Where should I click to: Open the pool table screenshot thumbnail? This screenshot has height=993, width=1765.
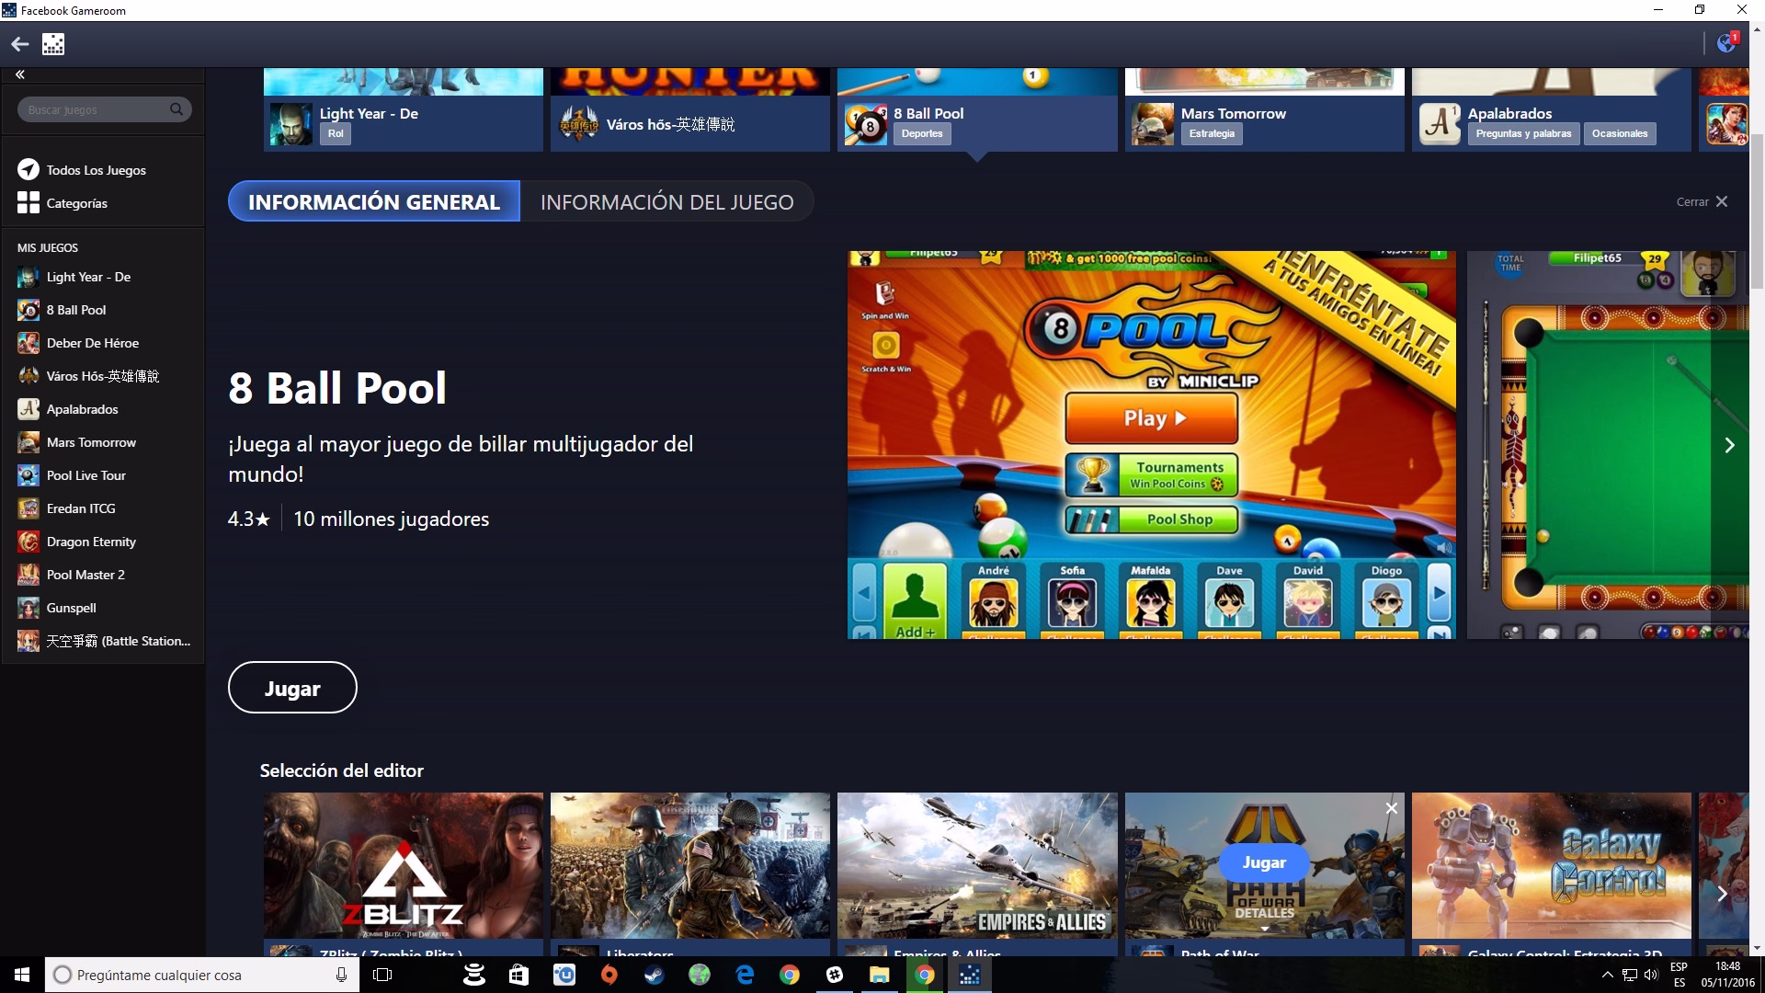[1608, 445]
